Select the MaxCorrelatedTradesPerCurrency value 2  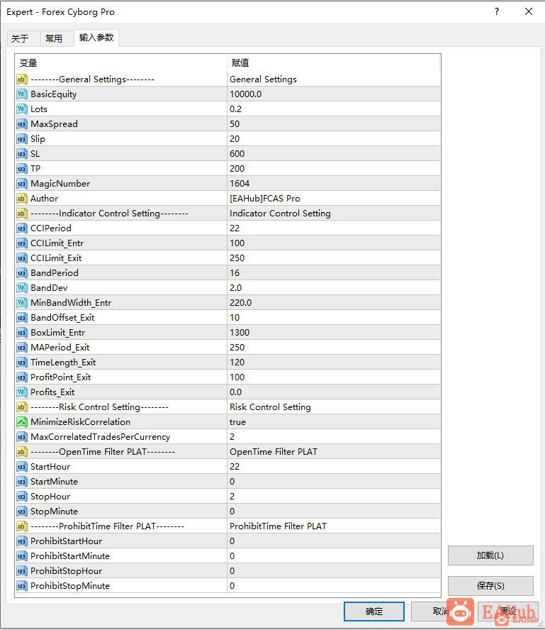(232, 437)
